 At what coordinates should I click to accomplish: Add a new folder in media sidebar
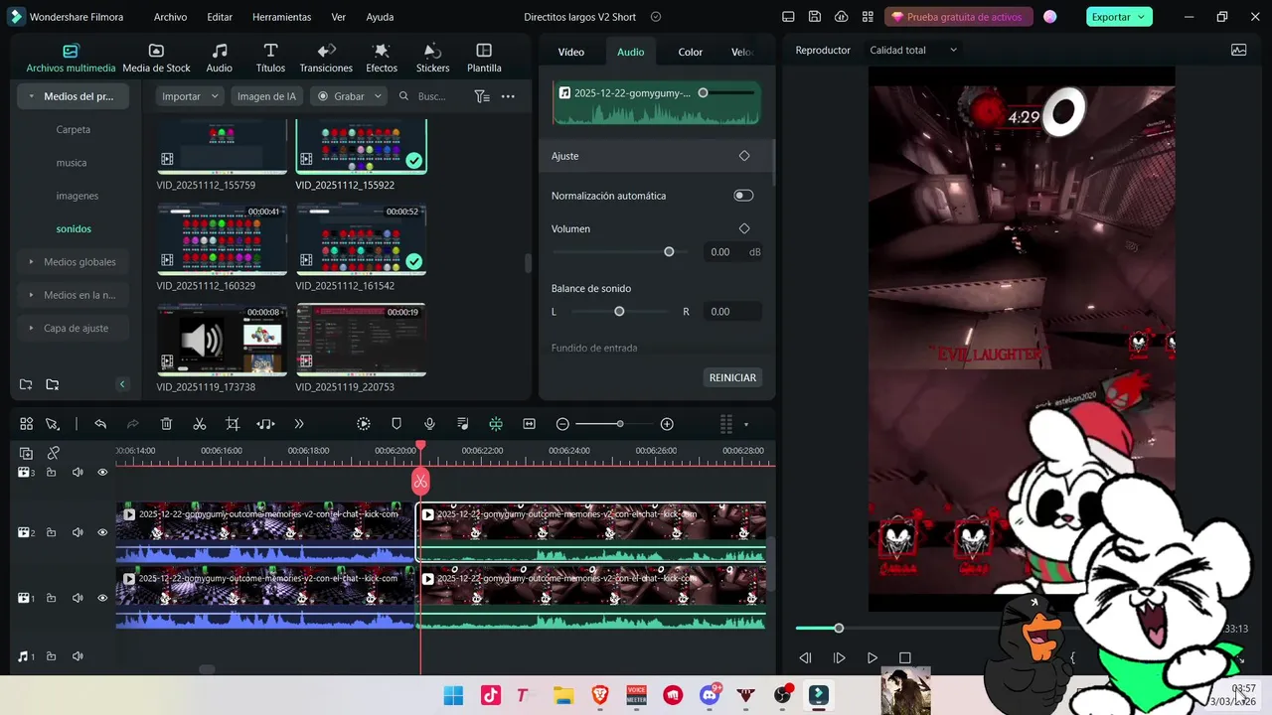coord(26,384)
